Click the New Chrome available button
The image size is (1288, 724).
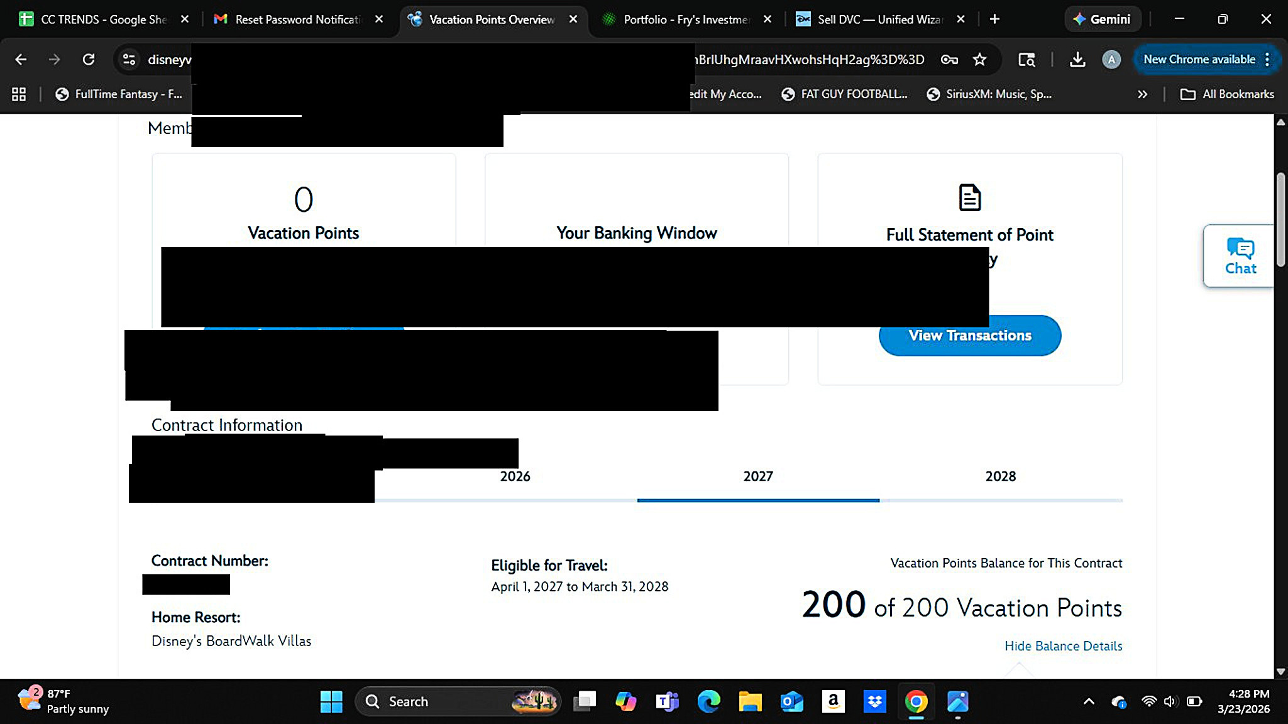click(x=1199, y=60)
